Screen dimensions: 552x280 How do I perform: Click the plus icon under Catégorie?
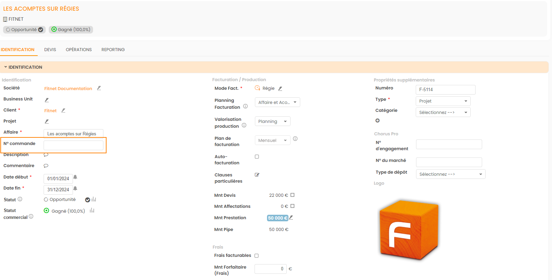pyautogui.click(x=378, y=120)
